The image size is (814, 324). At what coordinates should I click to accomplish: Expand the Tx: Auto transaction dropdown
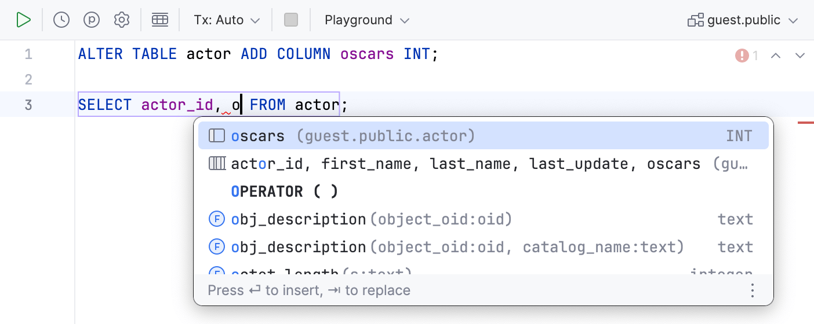tap(227, 20)
